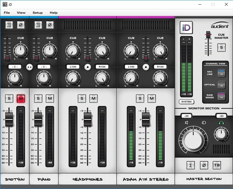Open the File menu
This screenshot has width=233, height=189.
[7, 13]
